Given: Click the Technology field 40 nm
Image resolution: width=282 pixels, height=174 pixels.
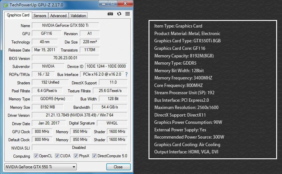Looking at the screenshot, I should point(44,42).
